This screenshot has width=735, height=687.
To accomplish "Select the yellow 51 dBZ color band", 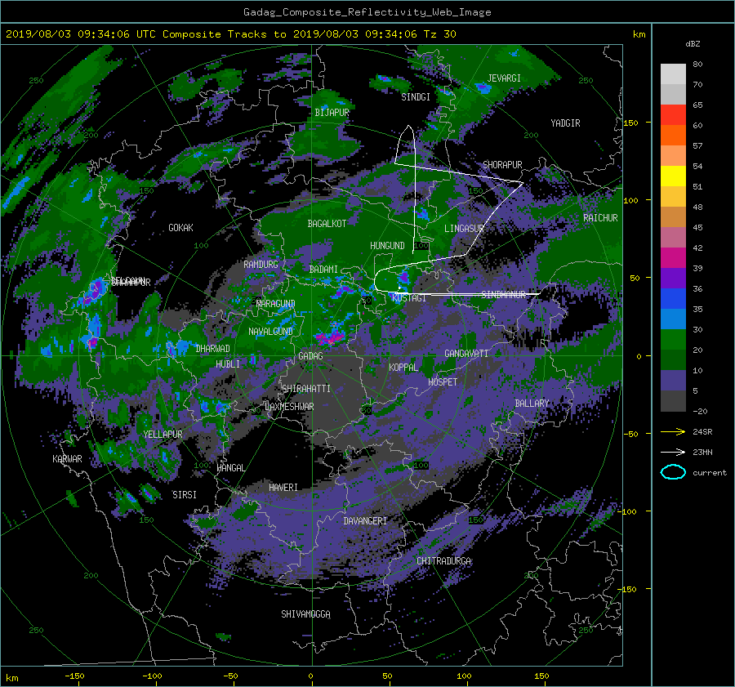I will tap(673, 176).
